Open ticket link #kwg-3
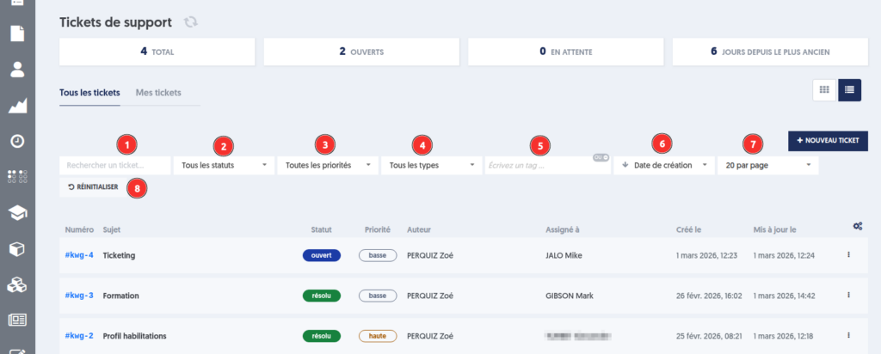This screenshot has width=881, height=354. [79, 296]
